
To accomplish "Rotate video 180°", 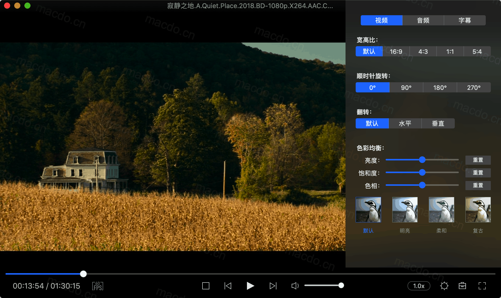I will click(440, 88).
